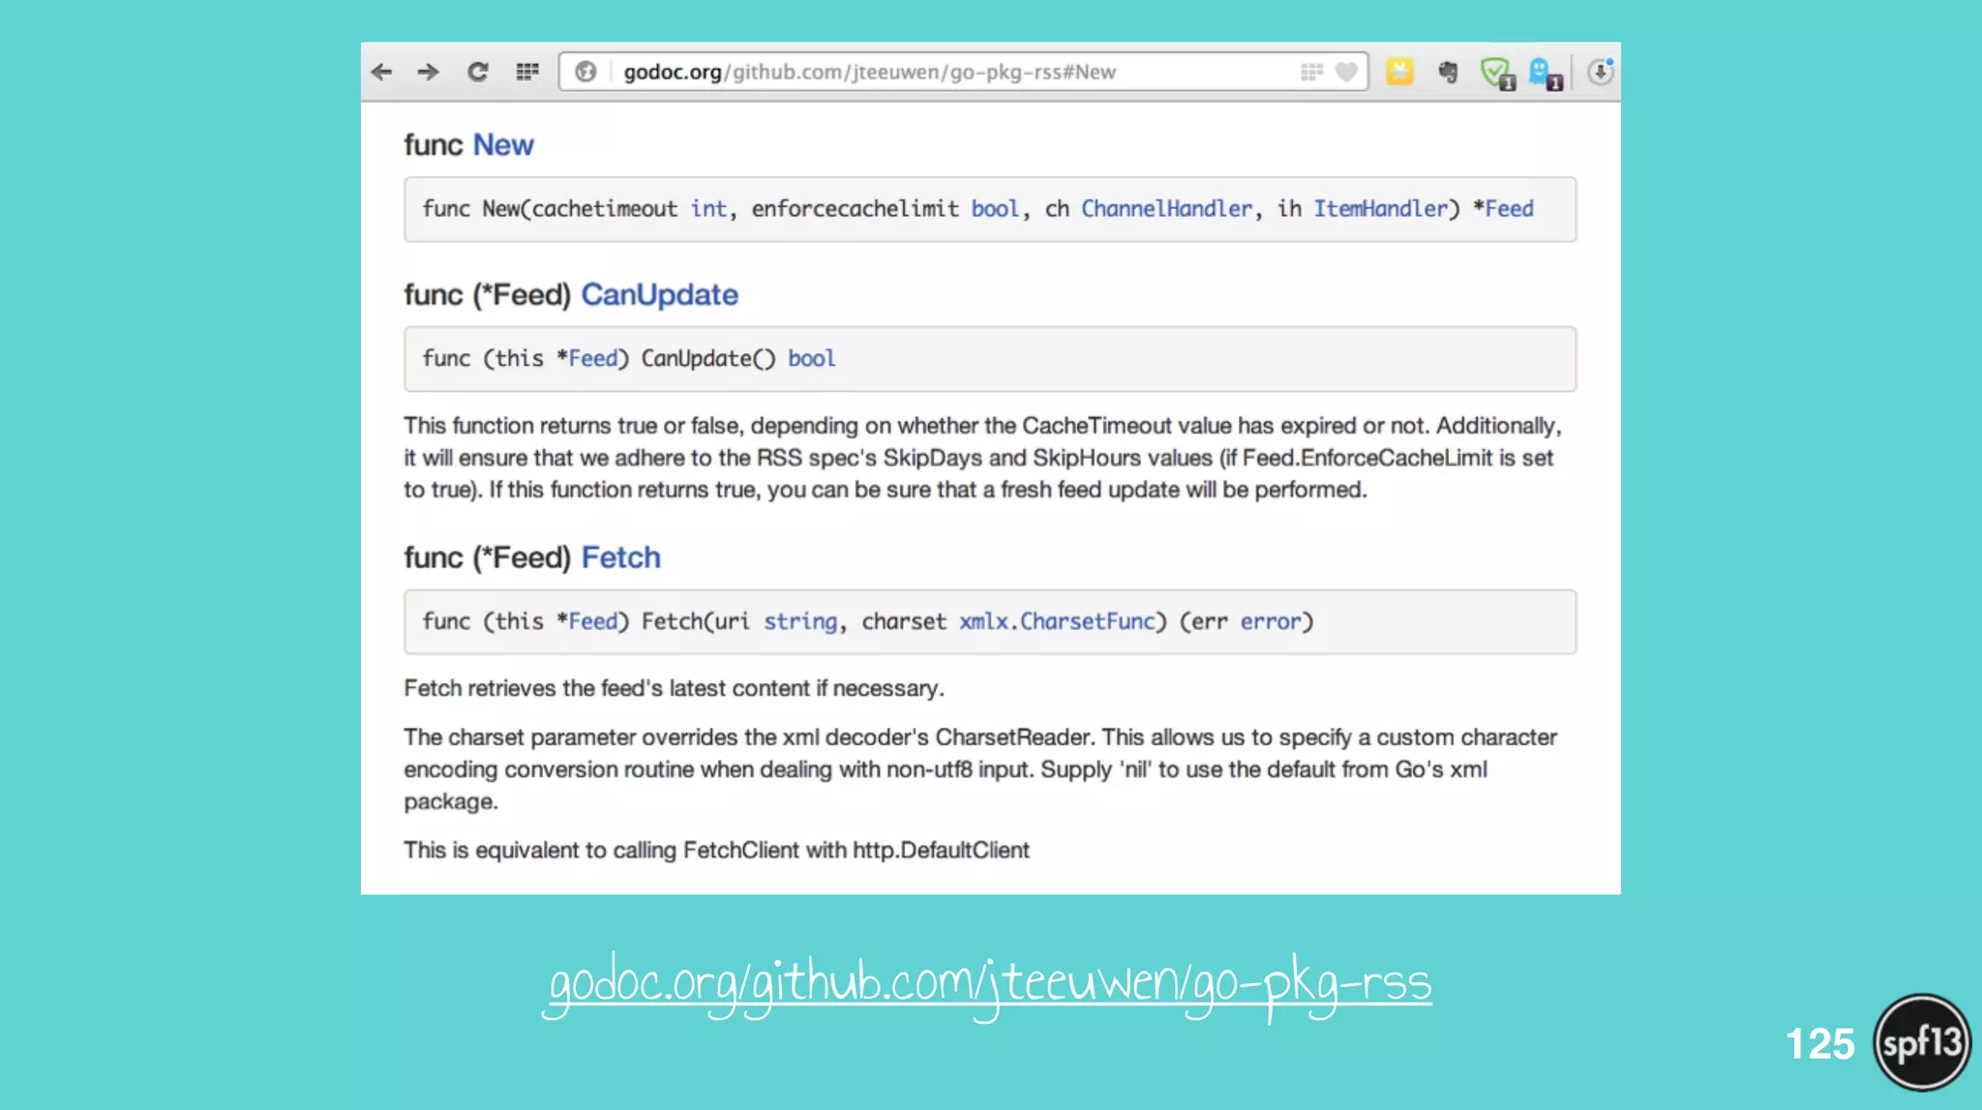Reload the godoc page

click(x=478, y=72)
